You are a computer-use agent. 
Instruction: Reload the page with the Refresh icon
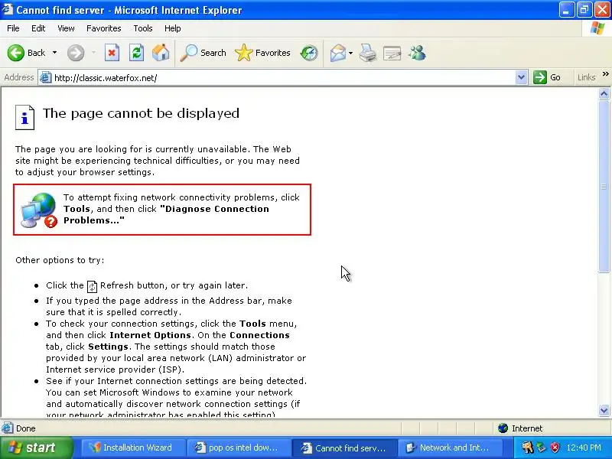tap(137, 53)
